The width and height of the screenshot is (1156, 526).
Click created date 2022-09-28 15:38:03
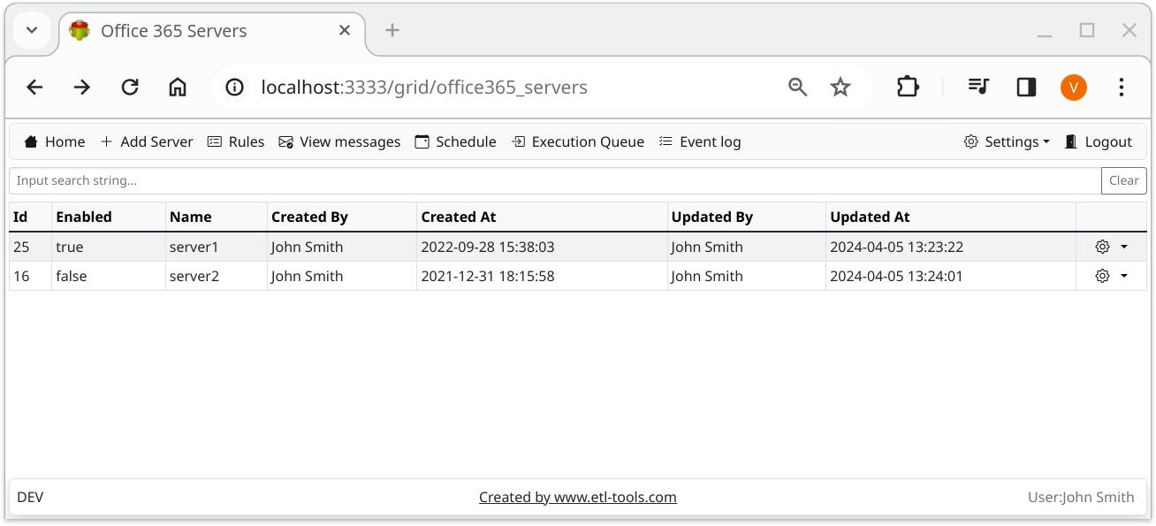point(488,247)
